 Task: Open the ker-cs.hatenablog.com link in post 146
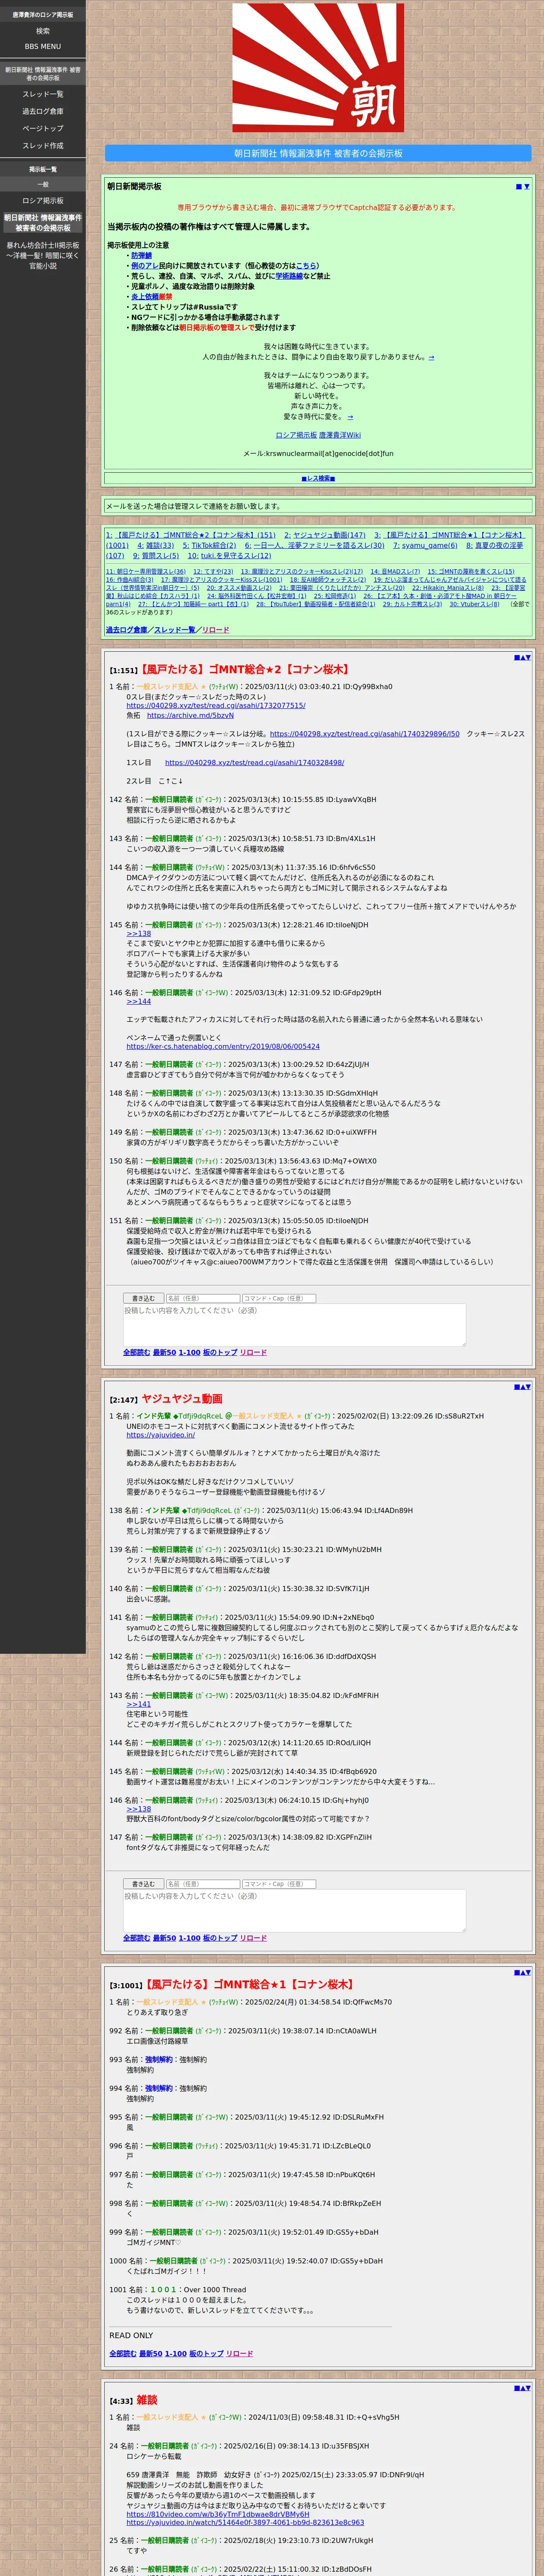(223, 1047)
